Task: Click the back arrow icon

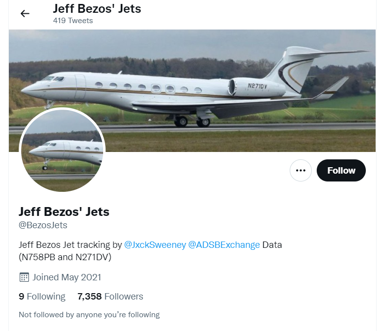Action: pyautogui.click(x=25, y=13)
